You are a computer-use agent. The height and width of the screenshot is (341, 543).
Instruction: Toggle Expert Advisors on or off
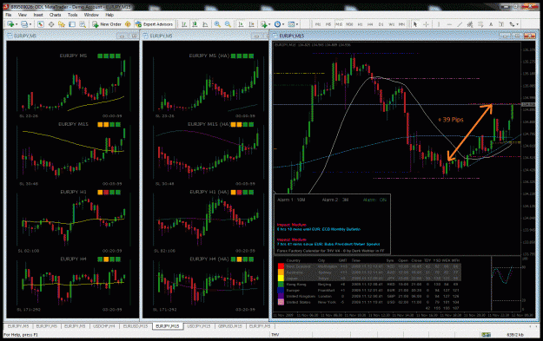click(154, 24)
